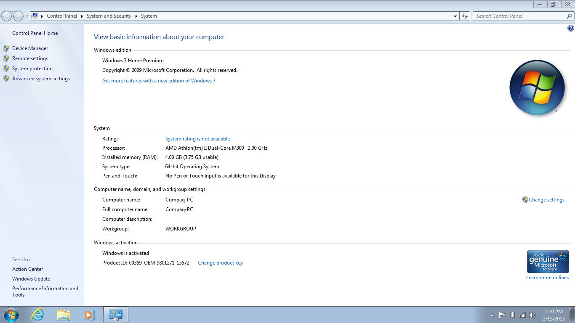The height and width of the screenshot is (323, 575).
Task: Launch Internet Explorer from taskbar
Action: [x=38, y=315]
